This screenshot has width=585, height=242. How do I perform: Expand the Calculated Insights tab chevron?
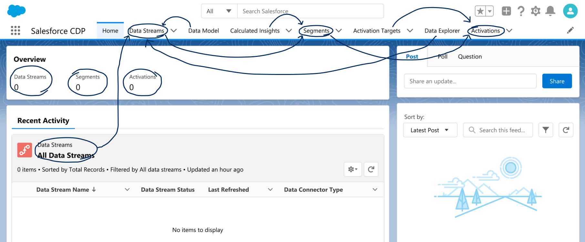[x=289, y=31]
